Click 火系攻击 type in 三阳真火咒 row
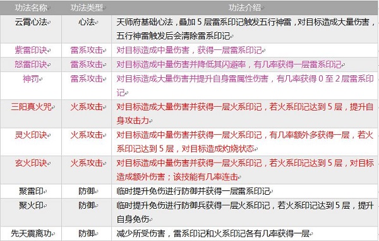 click(x=87, y=107)
